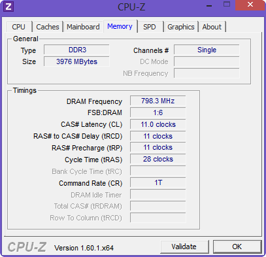The width and height of the screenshot is (266, 257).
Task: Click the 3976 MBytes size field
Action: tap(76, 61)
